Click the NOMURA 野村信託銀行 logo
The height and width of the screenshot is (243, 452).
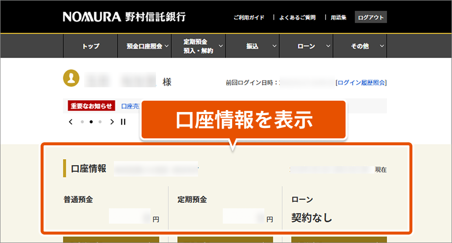(x=124, y=17)
